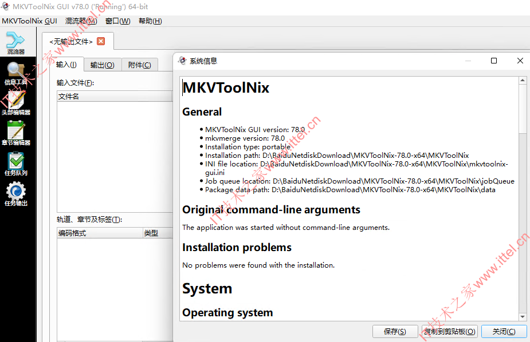Open the 章节编辑器 (Chapter editor)
This screenshot has width=530, height=342.
[x=17, y=134]
